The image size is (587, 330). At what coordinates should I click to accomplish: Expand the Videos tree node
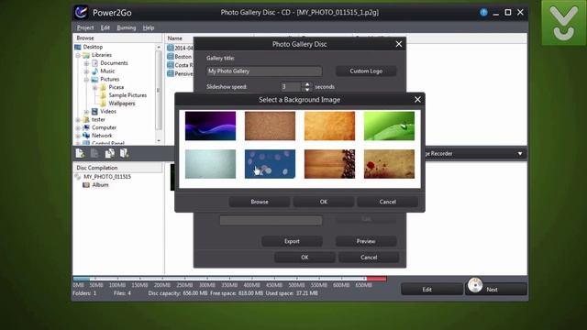tap(86, 112)
